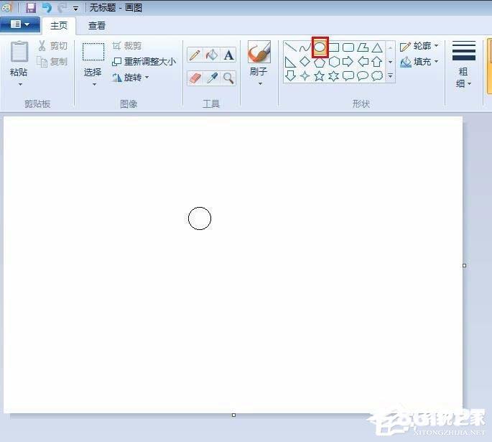Click the rectangular 选择 selection tool
492x442 pixels.
click(93, 52)
